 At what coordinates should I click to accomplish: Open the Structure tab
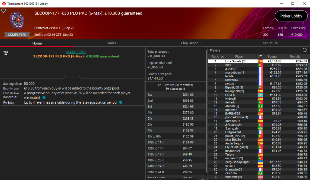270,43
